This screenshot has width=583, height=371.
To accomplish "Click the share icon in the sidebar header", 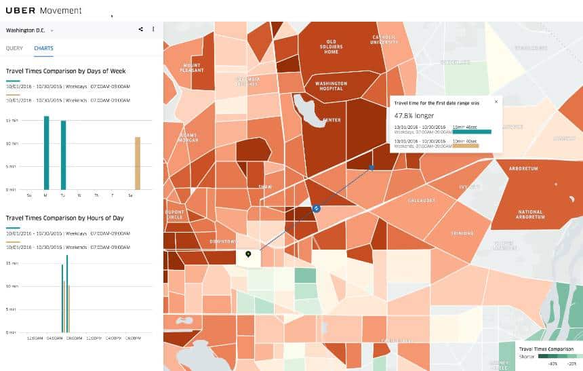I will pos(140,29).
